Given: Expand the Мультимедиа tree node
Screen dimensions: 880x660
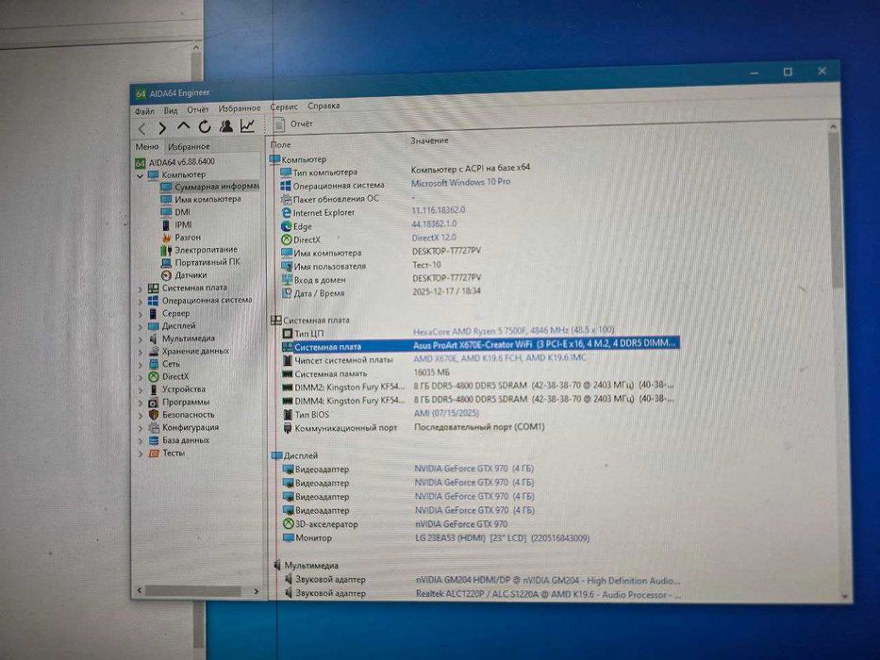Looking at the screenshot, I should [x=141, y=339].
